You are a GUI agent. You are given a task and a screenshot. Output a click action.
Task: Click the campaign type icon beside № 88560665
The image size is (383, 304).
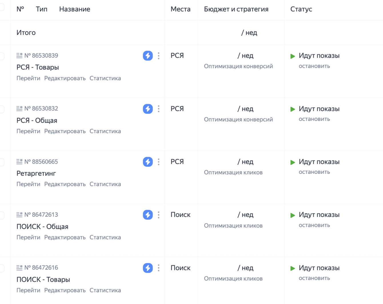click(x=19, y=162)
